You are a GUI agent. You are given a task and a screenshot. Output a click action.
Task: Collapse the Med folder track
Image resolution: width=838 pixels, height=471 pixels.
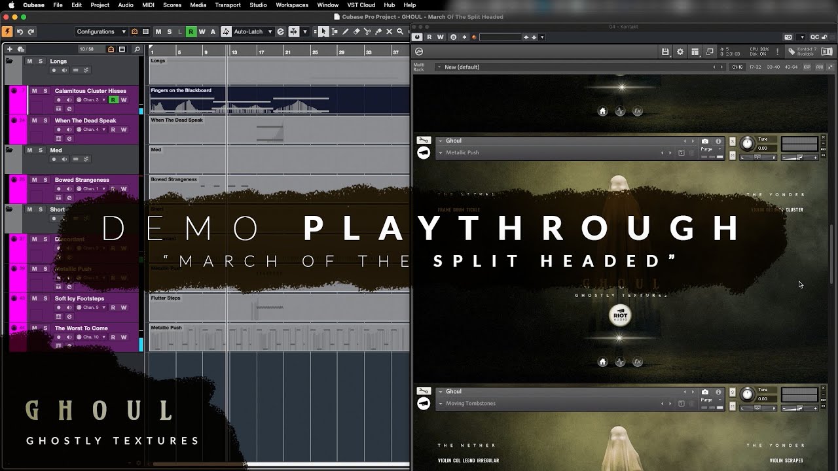click(x=9, y=150)
